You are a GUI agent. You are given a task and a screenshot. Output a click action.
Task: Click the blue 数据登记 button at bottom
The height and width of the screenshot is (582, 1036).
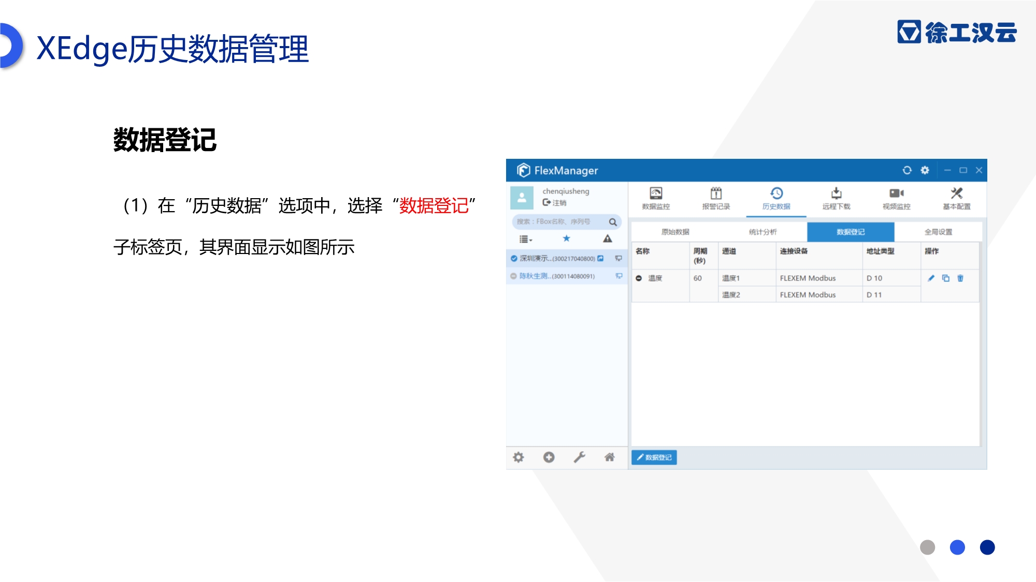(654, 457)
